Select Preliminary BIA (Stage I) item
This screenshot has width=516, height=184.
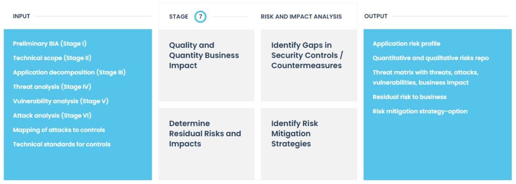(50, 43)
